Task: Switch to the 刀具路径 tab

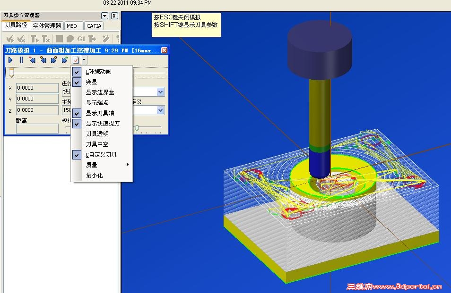Action: (16, 25)
